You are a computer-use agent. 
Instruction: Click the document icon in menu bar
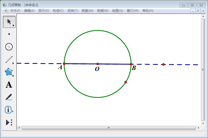tap(6, 11)
